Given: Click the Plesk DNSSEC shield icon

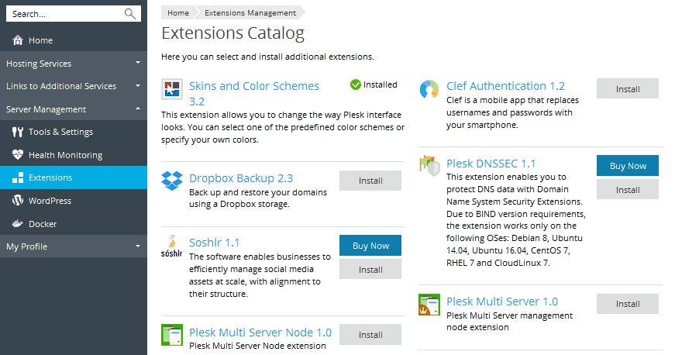Looking at the screenshot, I should coord(429,165).
